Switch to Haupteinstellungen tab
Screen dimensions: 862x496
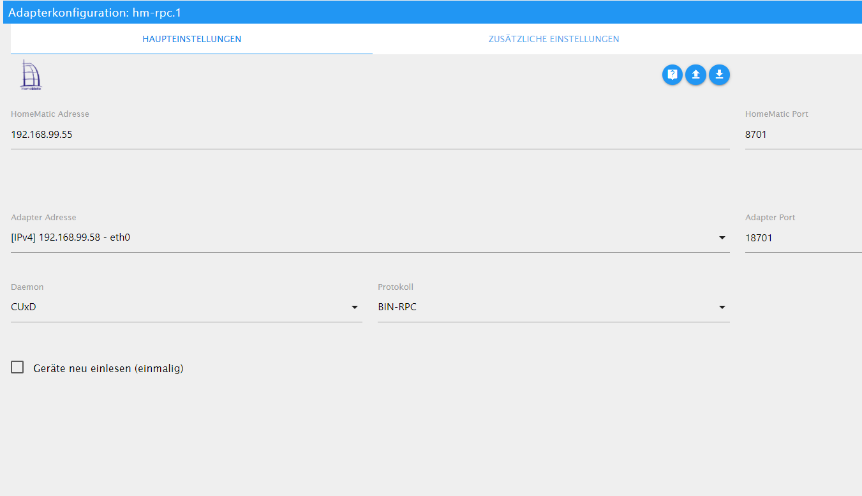click(x=191, y=39)
